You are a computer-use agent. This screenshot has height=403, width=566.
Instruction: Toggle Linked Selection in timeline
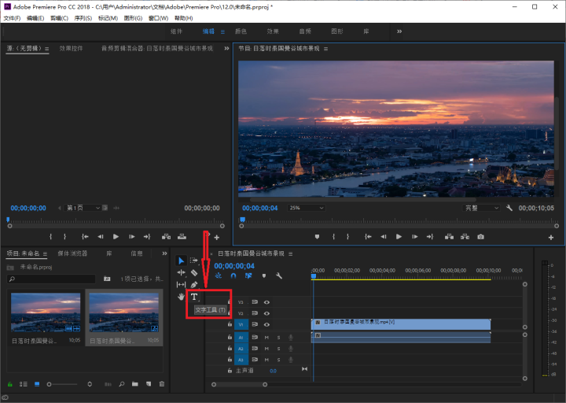point(248,275)
